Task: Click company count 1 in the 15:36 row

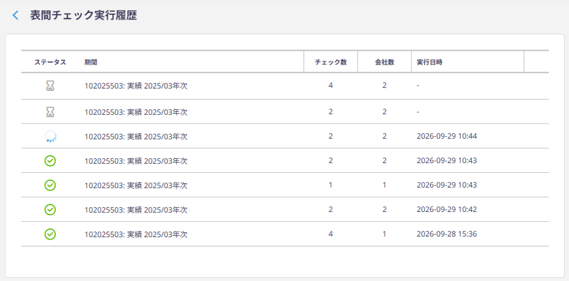Action: coord(384,234)
